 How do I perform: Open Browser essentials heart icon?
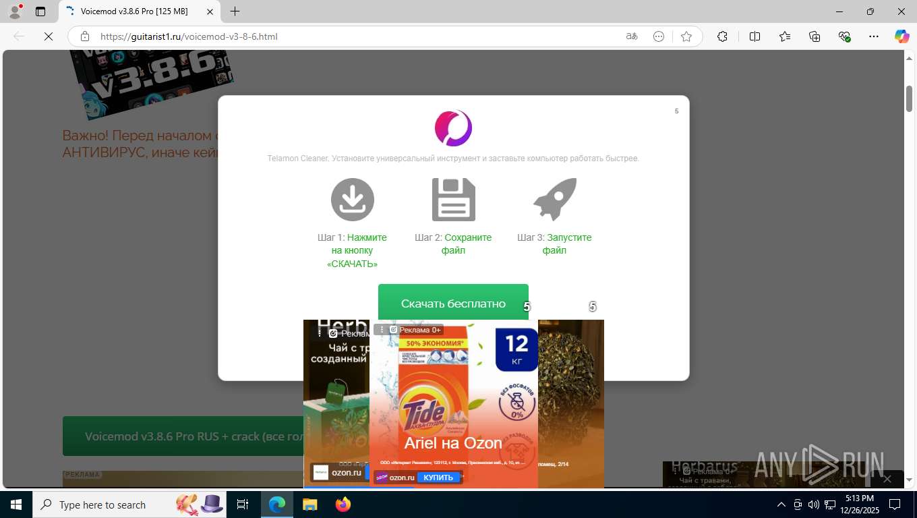844,36
